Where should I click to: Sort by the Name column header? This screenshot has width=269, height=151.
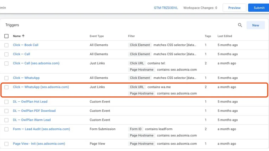click(x=17, y=36)
